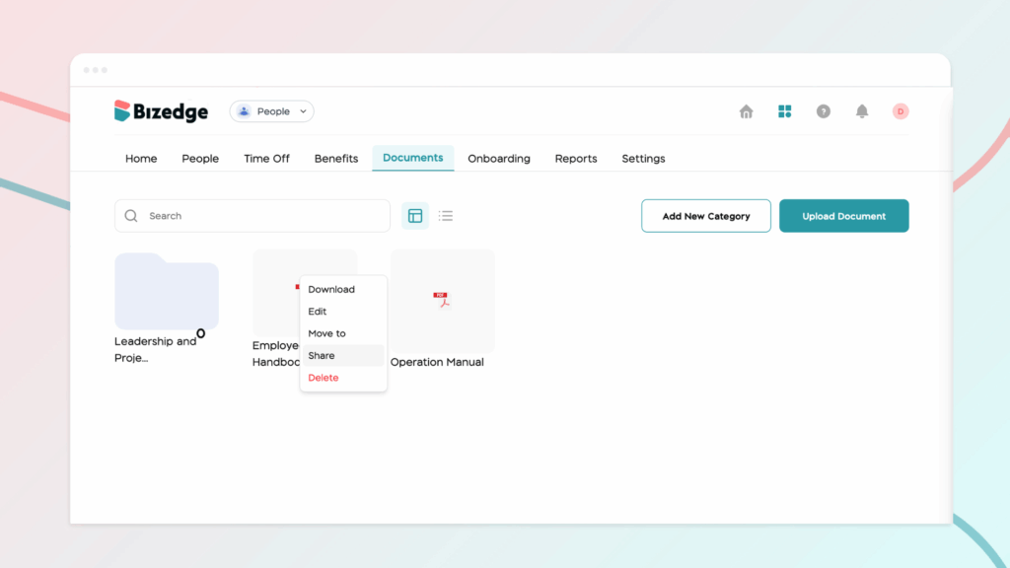1010x568 pixels.
Task: Open the user profile avatar
Action: [900, 111]
